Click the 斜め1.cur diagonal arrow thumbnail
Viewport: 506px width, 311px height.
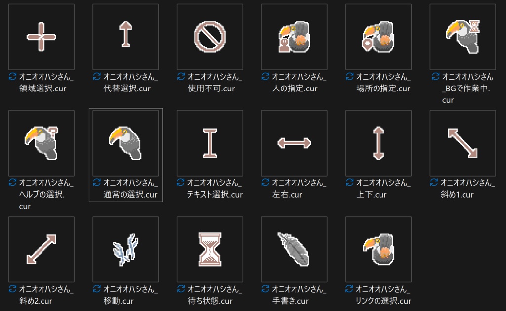tap(463, 143)
